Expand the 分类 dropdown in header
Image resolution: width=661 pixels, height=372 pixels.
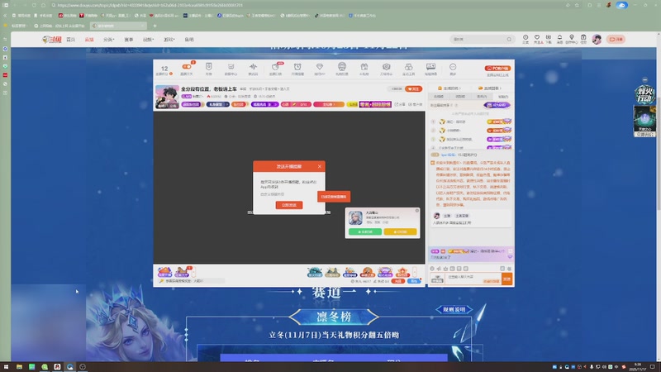click(108, 39)
